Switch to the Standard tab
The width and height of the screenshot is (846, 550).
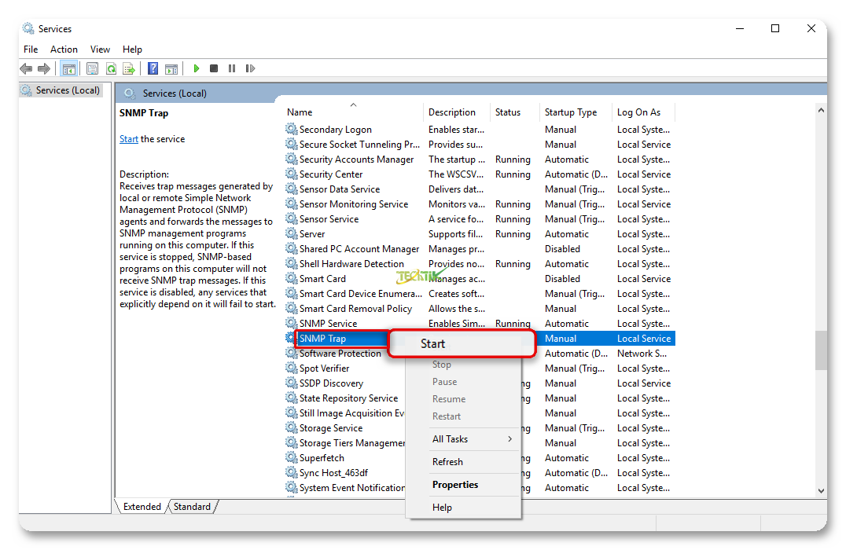192,507
